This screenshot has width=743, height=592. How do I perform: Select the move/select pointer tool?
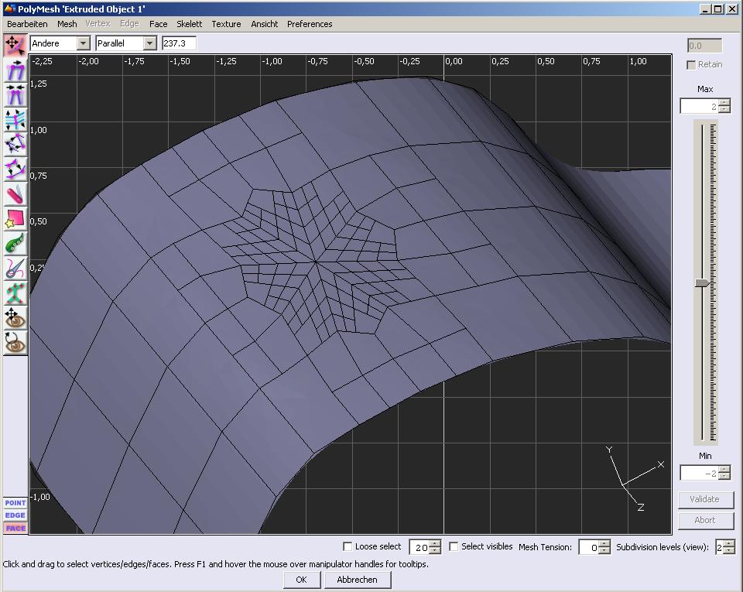(15, 44)
